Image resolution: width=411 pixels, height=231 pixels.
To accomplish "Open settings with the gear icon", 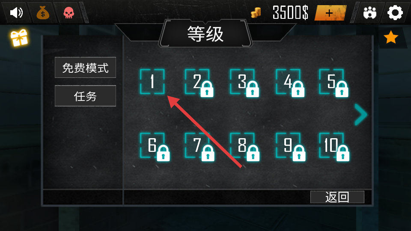I will [x=395, y=12].
